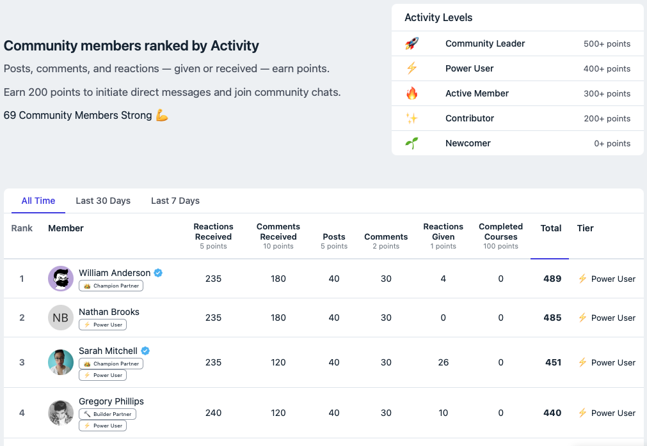Click William Anderson's Champion Partner badge
The image size is (647, 446).
click(x=111, y=286)
